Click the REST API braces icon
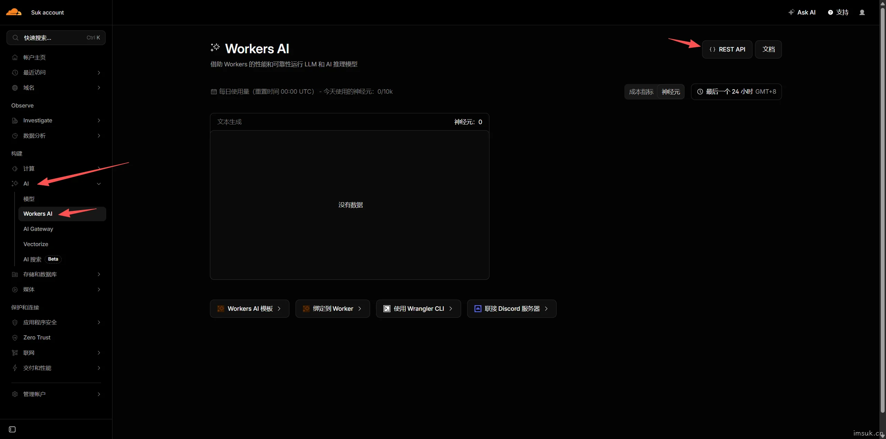Viewport: 886px width, 439px height. coord(712,49)
